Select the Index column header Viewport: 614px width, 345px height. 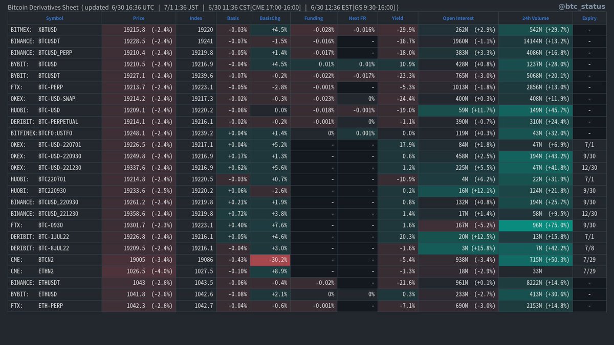(x=196, y=18)
